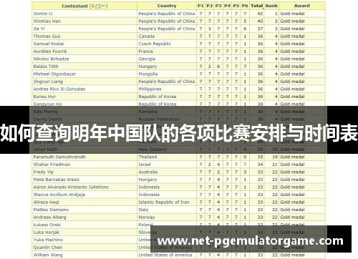This screenshot has width=358, height=259.
Task: Open Republic of Korea link in Eunsu Hur row
Action: tap(158, 97)
